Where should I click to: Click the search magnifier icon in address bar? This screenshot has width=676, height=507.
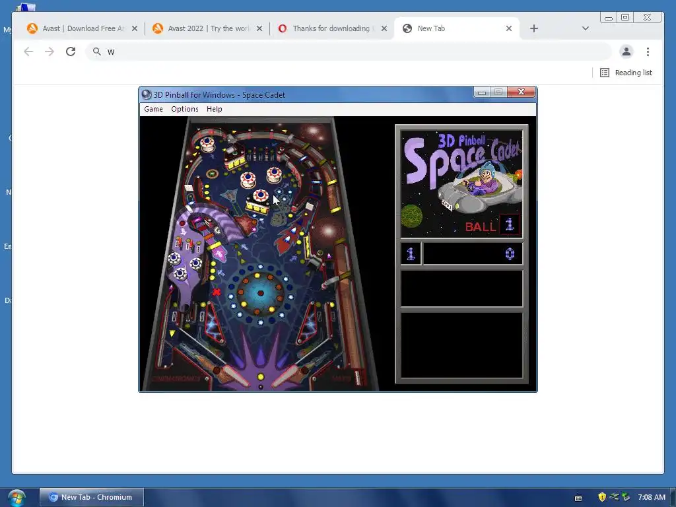click(97, 51)
